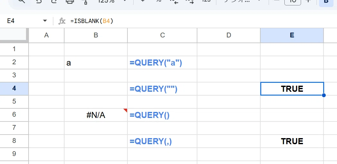Select cell B6 showing #N/A
This screenshot has height=164, width=337.
click(x=96, y=115)
